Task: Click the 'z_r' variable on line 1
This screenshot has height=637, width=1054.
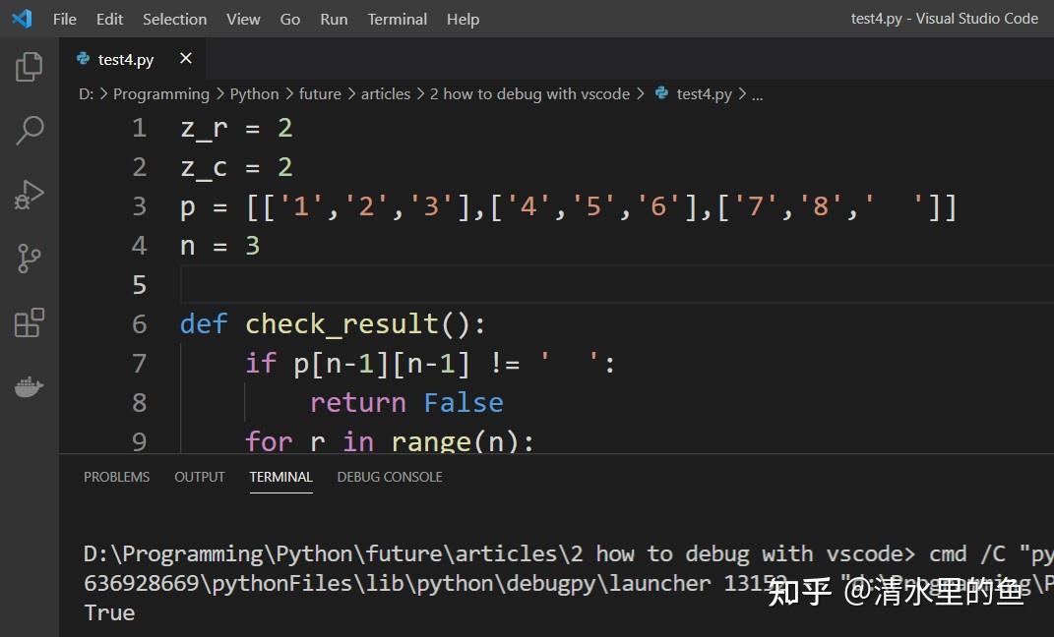Action: [x=205, y=128]
